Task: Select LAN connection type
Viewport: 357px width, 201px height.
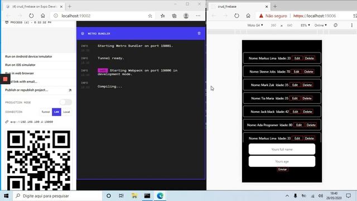Action: 56,112
